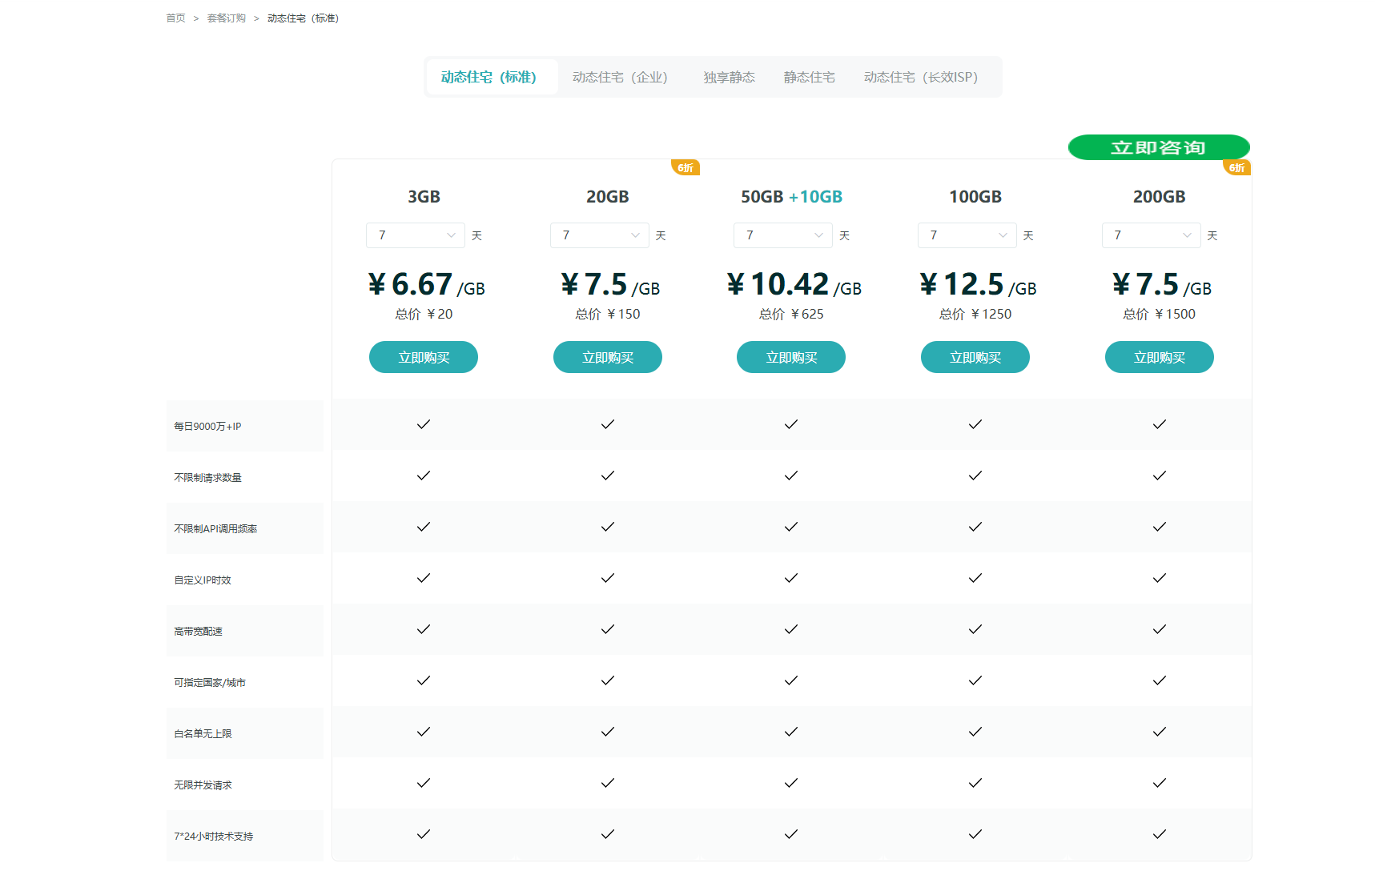1375x879 pixels.
Task: Buy the 200GB plan with 立即购买
Action: pyautogui.click(x=1160, y=357)
